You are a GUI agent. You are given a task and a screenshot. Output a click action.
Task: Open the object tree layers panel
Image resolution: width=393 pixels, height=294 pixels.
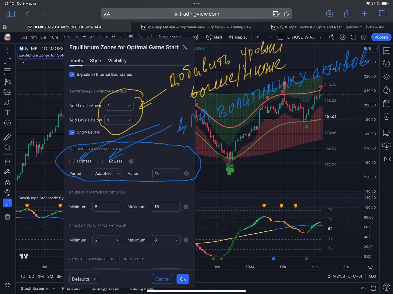coord(387,77)
